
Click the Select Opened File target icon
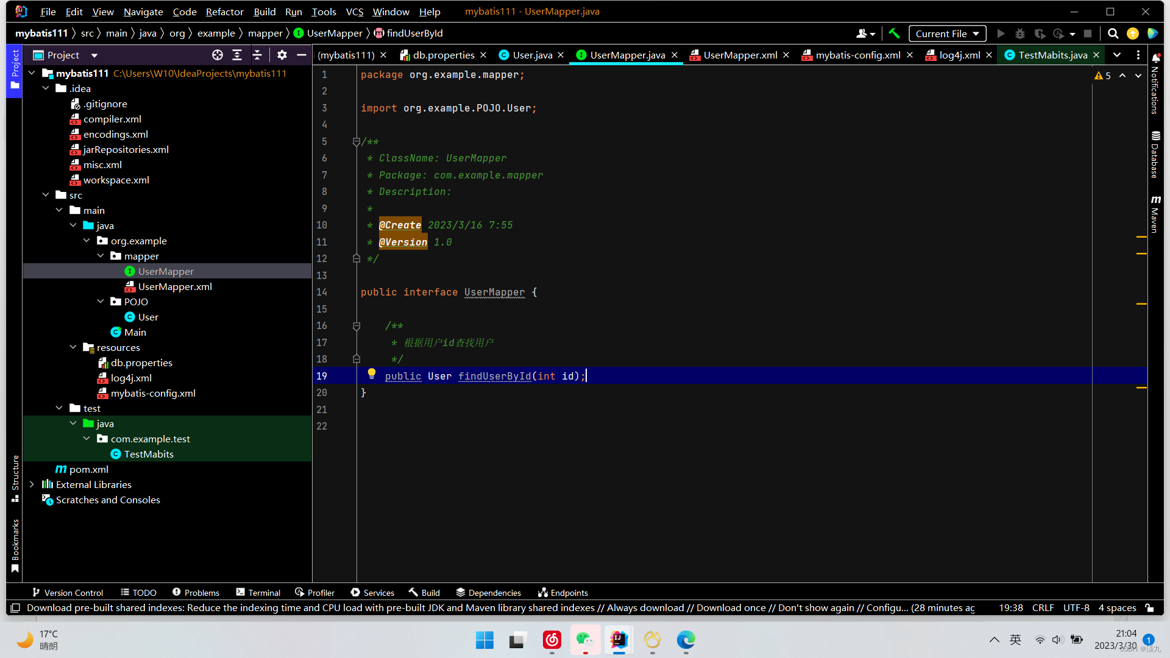(218, 55)
